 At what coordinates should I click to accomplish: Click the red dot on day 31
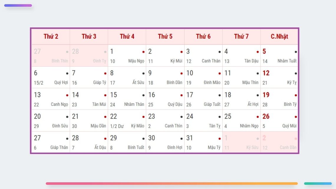[220, 139]
